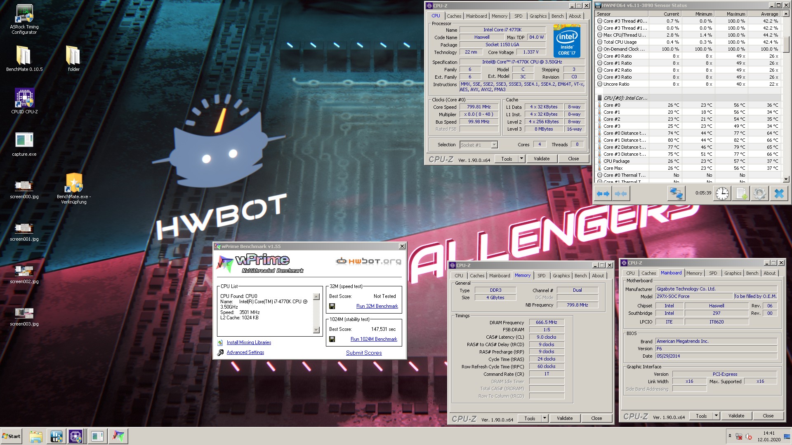Show hidden tray icons arrow
This screenshot has width=792, height=445.
pyautogui.click(x=730, y=436)
